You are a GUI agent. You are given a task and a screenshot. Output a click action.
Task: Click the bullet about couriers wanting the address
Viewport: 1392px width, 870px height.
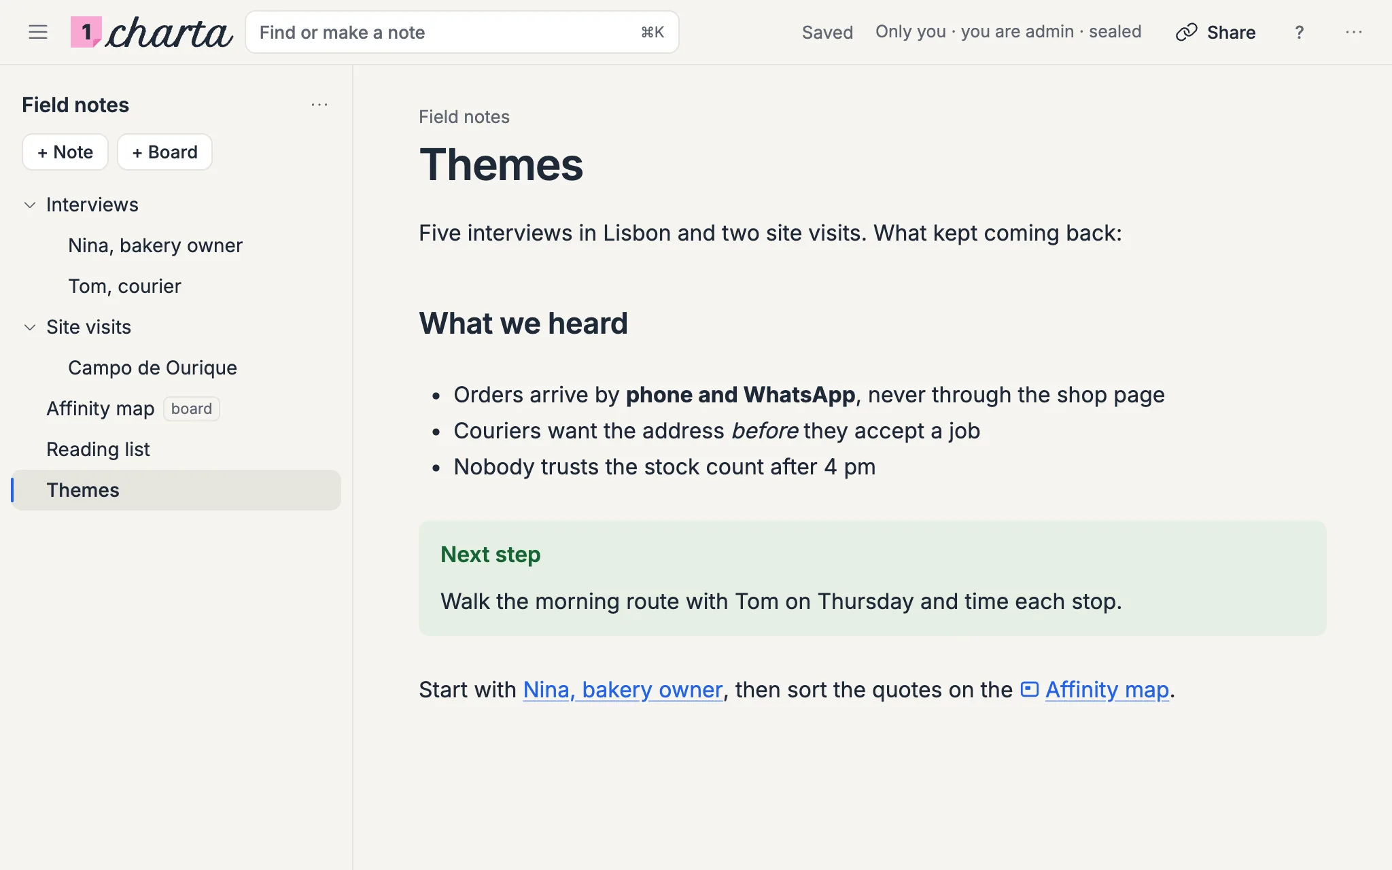pos(716,431)
